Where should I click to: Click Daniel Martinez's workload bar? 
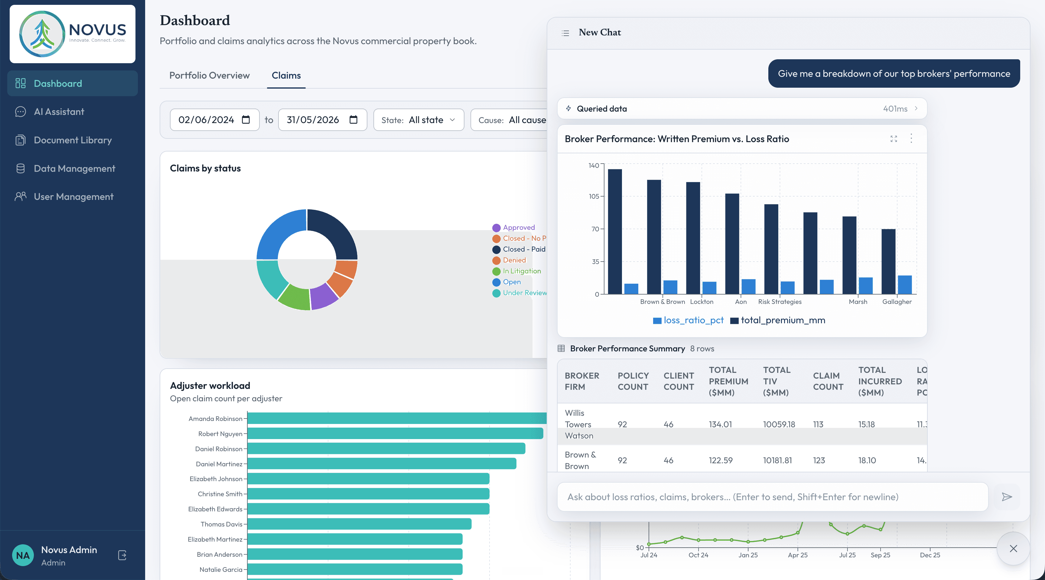click(x=382, y=463)
